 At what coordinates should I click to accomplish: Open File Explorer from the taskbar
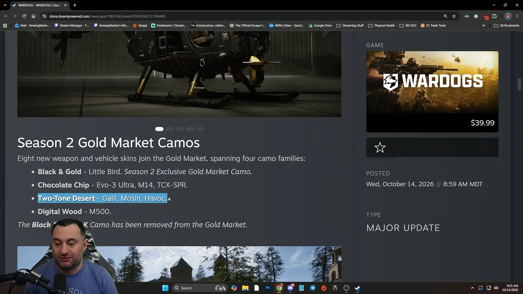coord(245,288)
